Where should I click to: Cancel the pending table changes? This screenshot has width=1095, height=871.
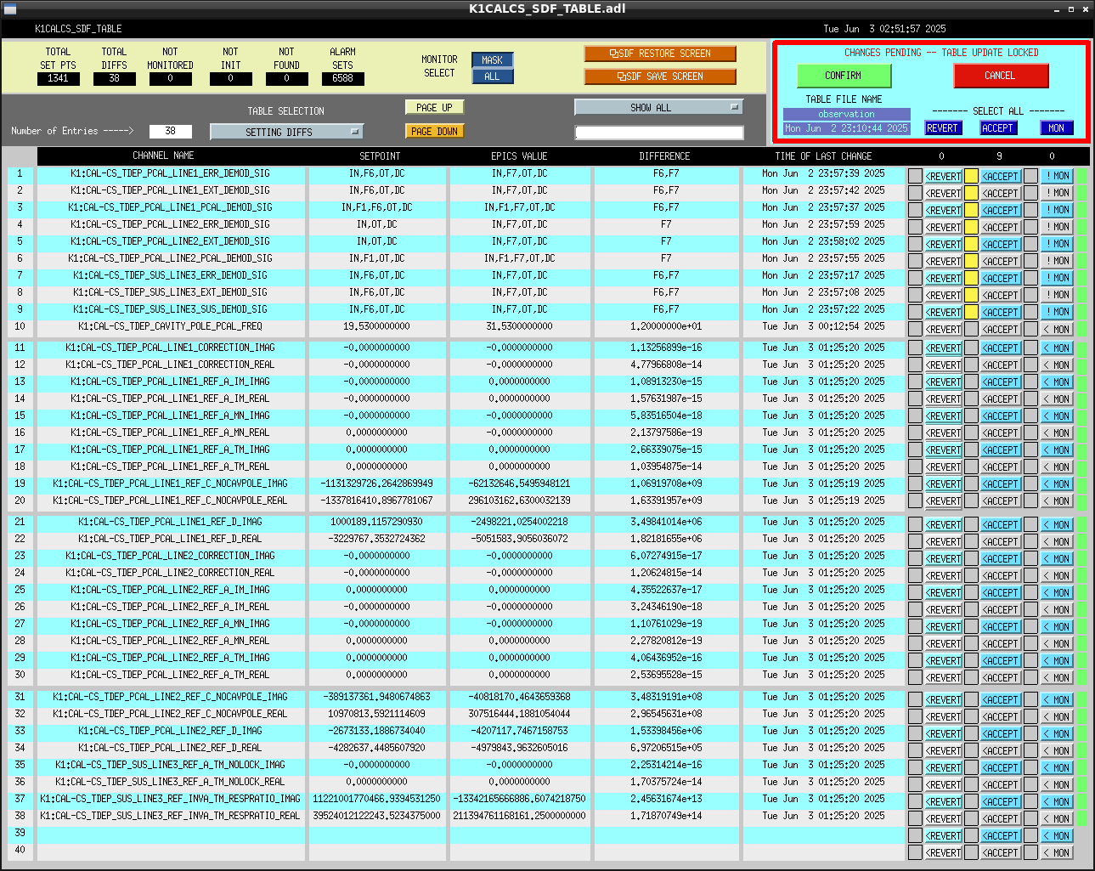pos(1000,76)
